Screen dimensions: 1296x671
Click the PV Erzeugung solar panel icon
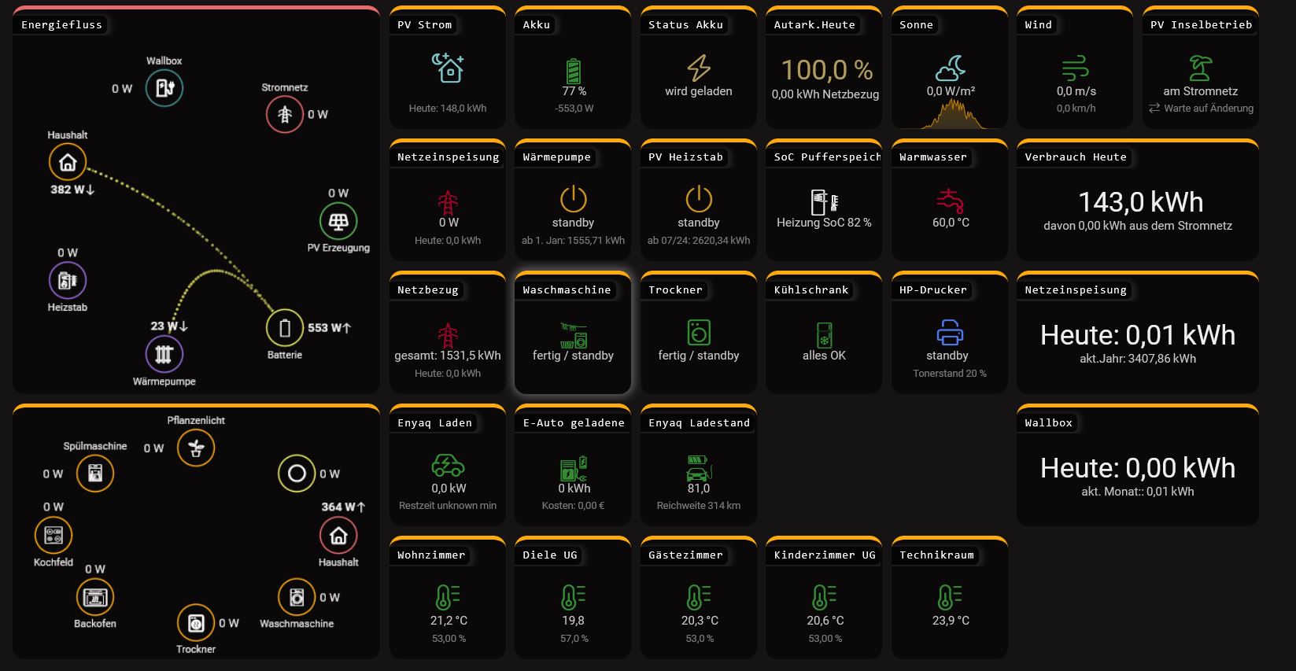[x=338, y=221]
